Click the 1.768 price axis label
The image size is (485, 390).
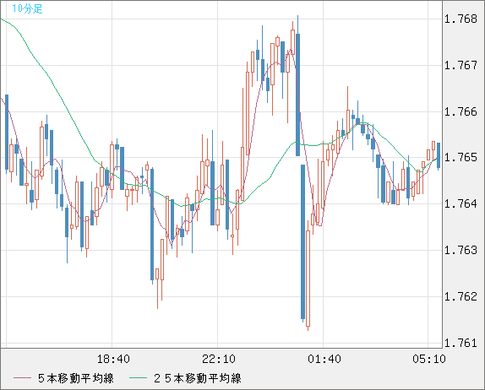point(460,19)
